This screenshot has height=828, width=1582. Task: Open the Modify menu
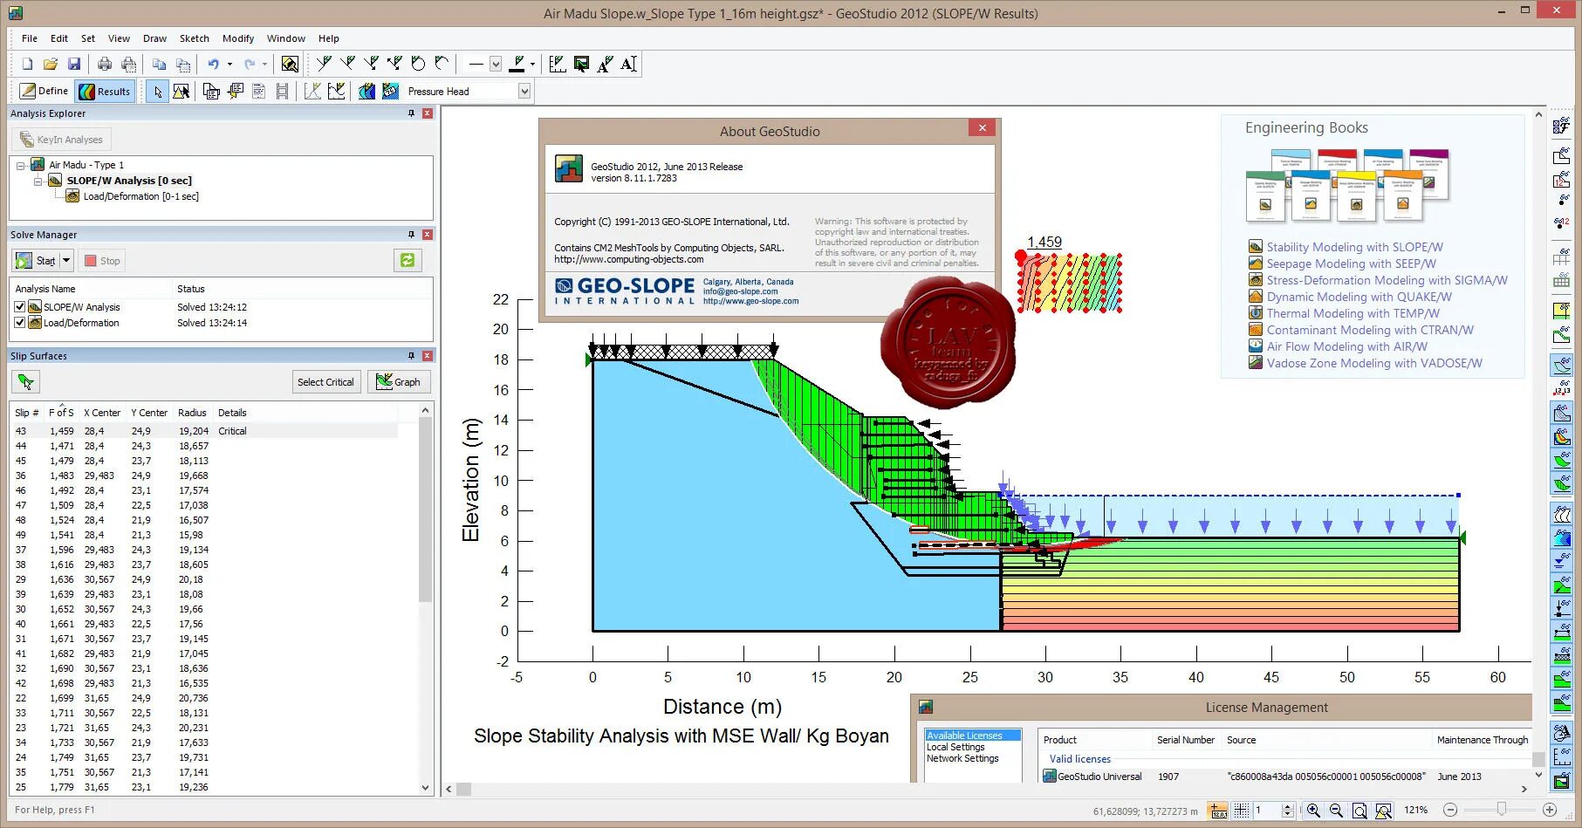click(238, 38)
